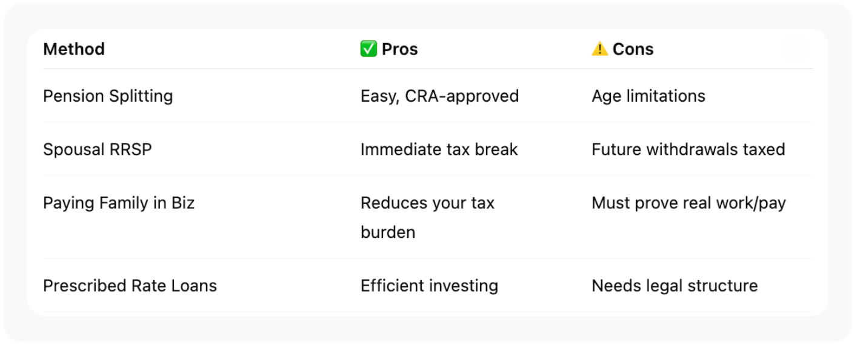
Task: Click the Paying Family in Biz cell
Action: [119, 202]
